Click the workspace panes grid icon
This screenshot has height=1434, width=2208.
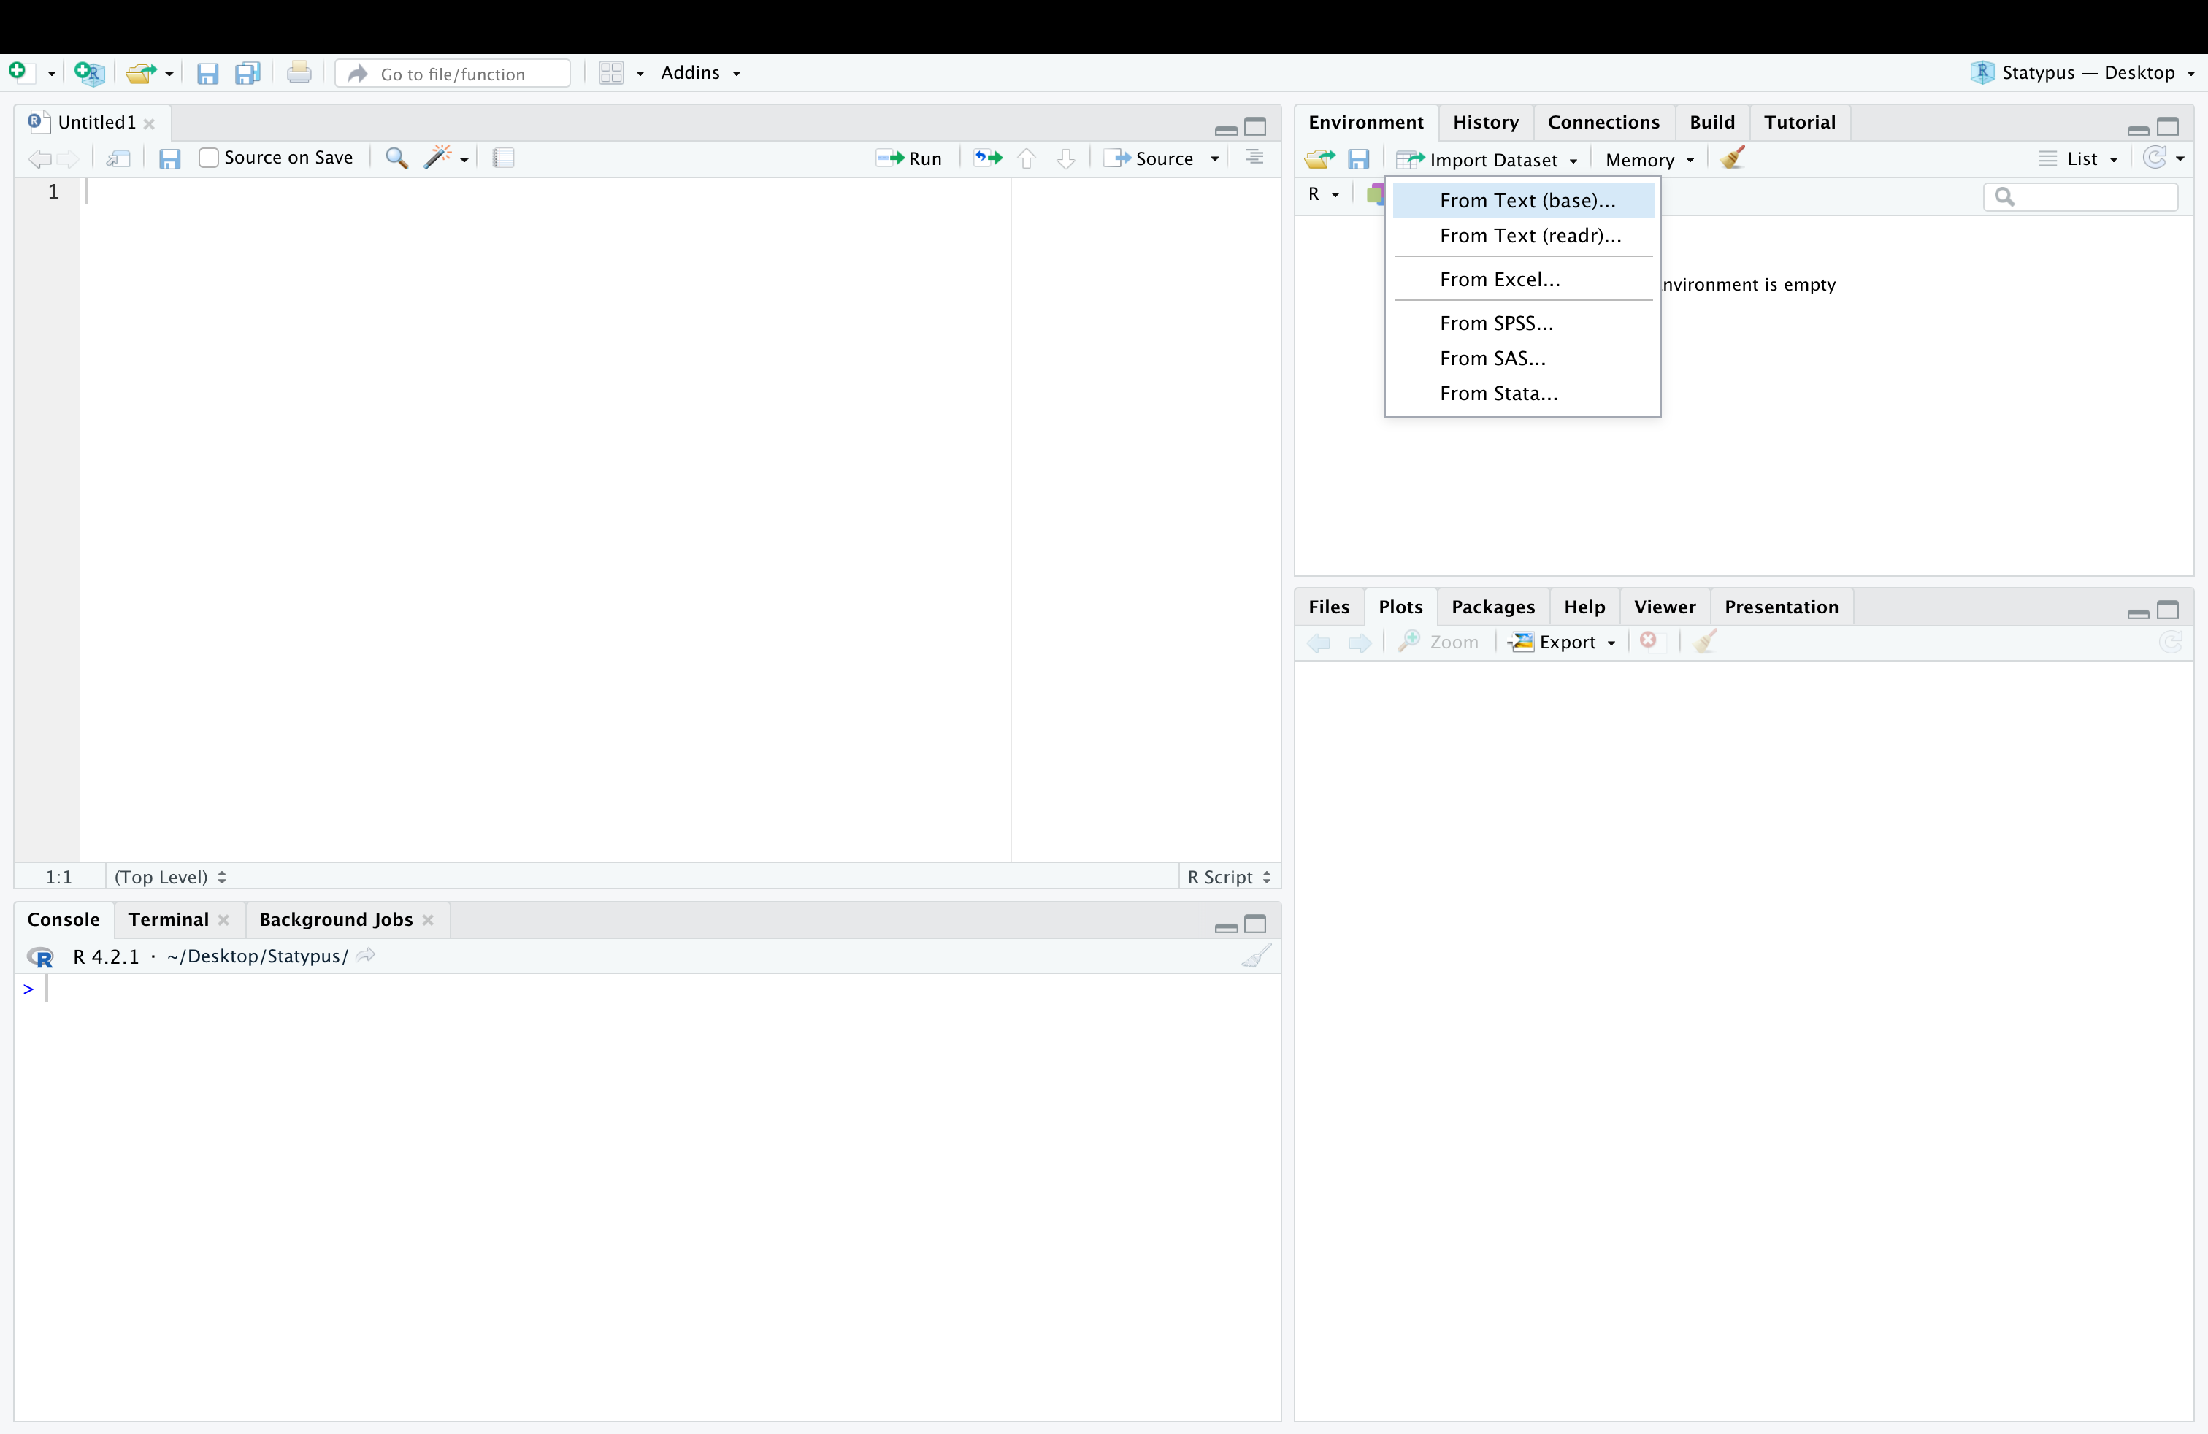click(x=611, y=72)
